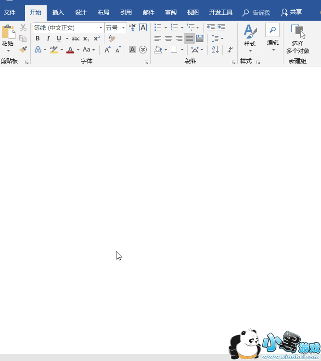Screen dimensions: 321x361
Task: Click the shading paint bucket
Action: [158, 50]
